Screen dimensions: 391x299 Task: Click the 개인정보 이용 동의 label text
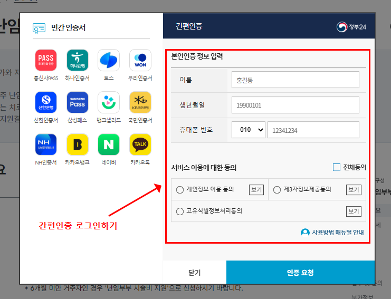210,189
